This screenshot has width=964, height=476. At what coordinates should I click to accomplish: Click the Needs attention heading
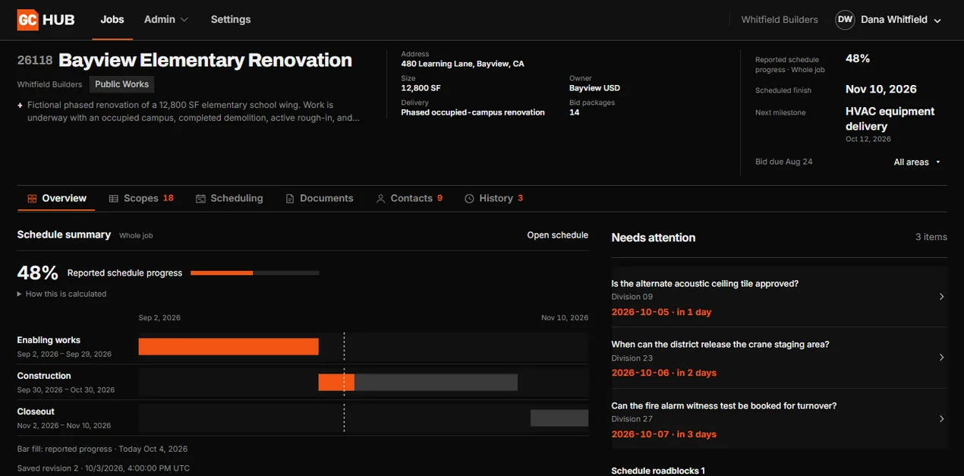[654, 238]
